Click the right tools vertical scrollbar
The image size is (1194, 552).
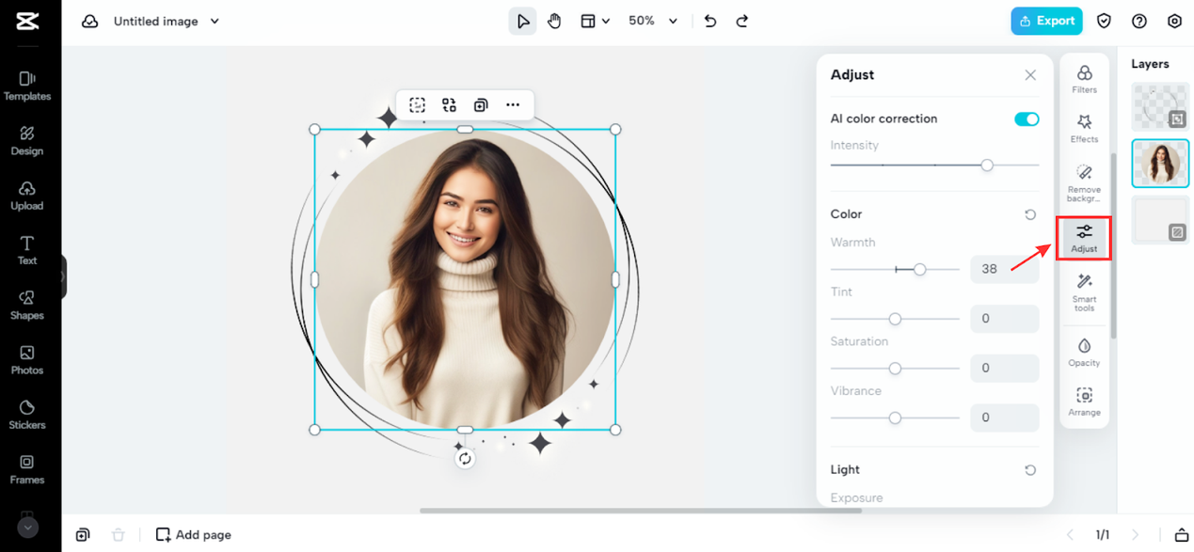(x=1114, y=246)
